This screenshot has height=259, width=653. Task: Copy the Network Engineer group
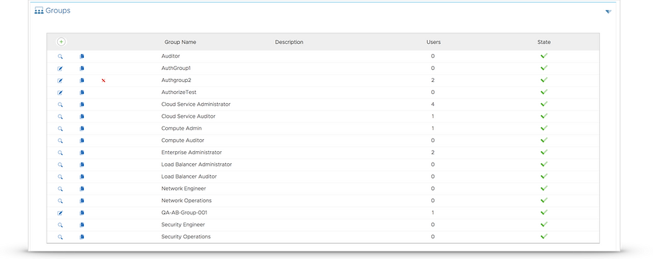(x=82, y=189)
